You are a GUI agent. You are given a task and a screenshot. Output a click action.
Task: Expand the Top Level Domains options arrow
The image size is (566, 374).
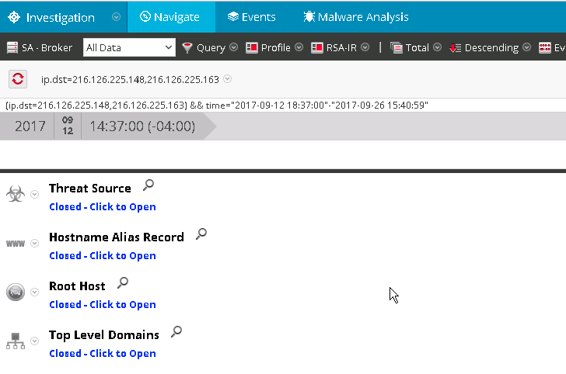coord(35,341)
